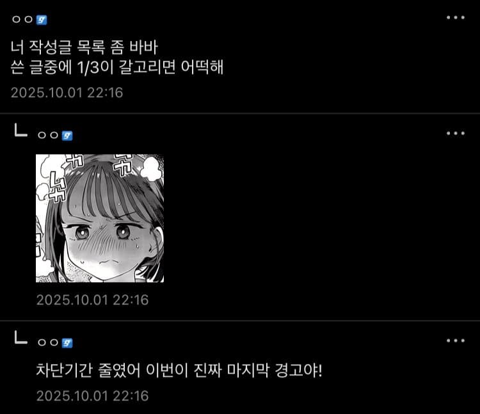480x414 pixels.
Task: Select the ㅇㅇ nickname on the top comment
Action: tap(22, 20)
